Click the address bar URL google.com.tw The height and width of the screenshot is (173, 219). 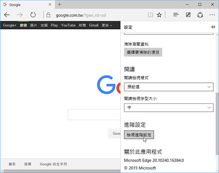tap(81, 15)
